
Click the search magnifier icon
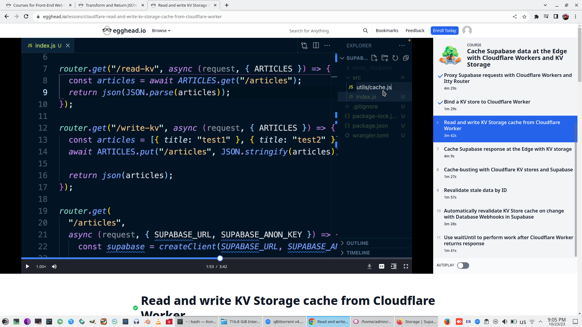[x=365, y=31]
